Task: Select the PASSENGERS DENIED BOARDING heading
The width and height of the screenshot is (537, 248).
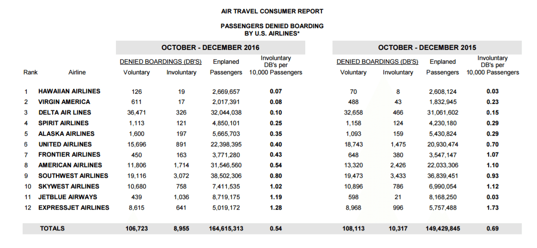Action: point(272,26)
